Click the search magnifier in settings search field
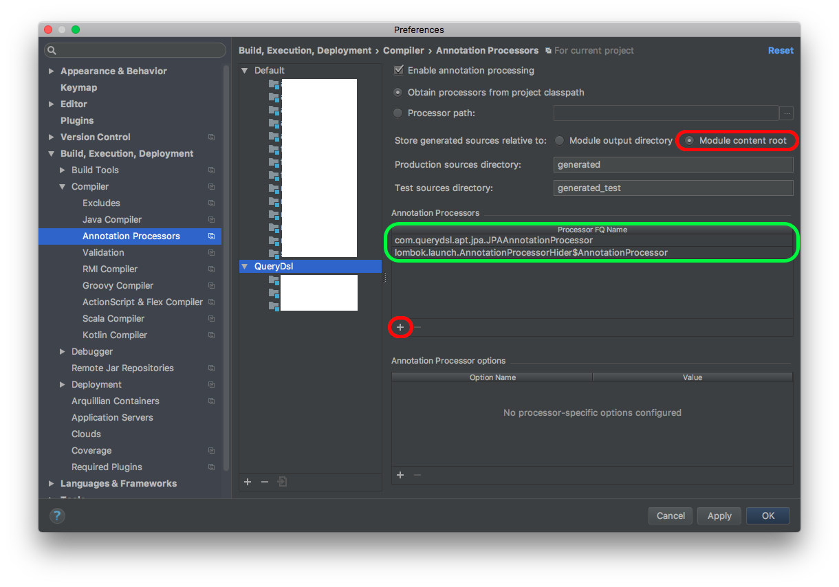 [x=52, y=50]
